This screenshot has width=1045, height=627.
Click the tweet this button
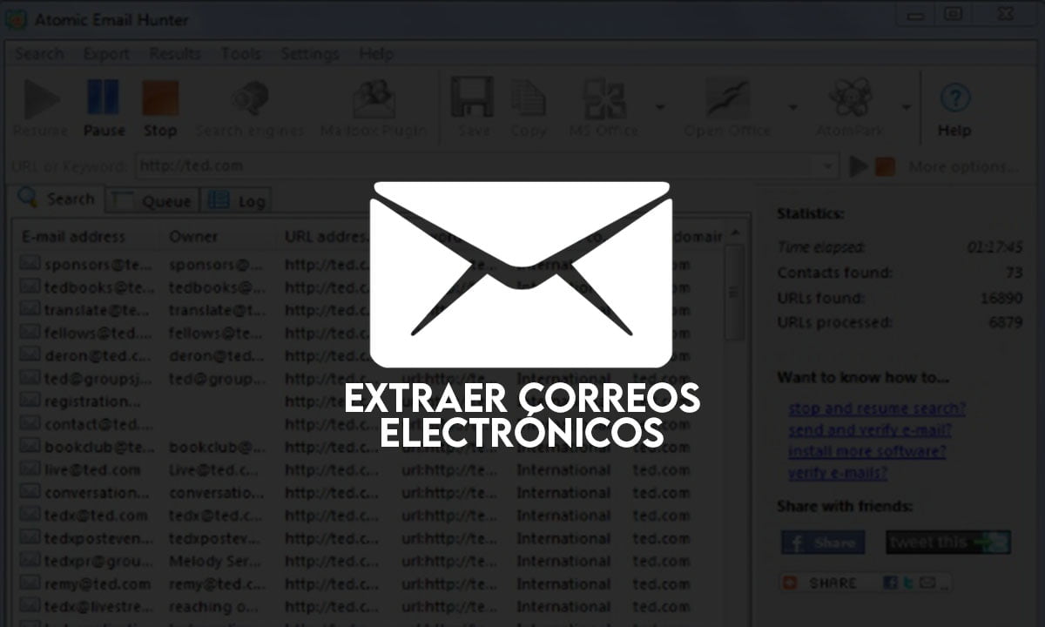[x=948, y=543]
